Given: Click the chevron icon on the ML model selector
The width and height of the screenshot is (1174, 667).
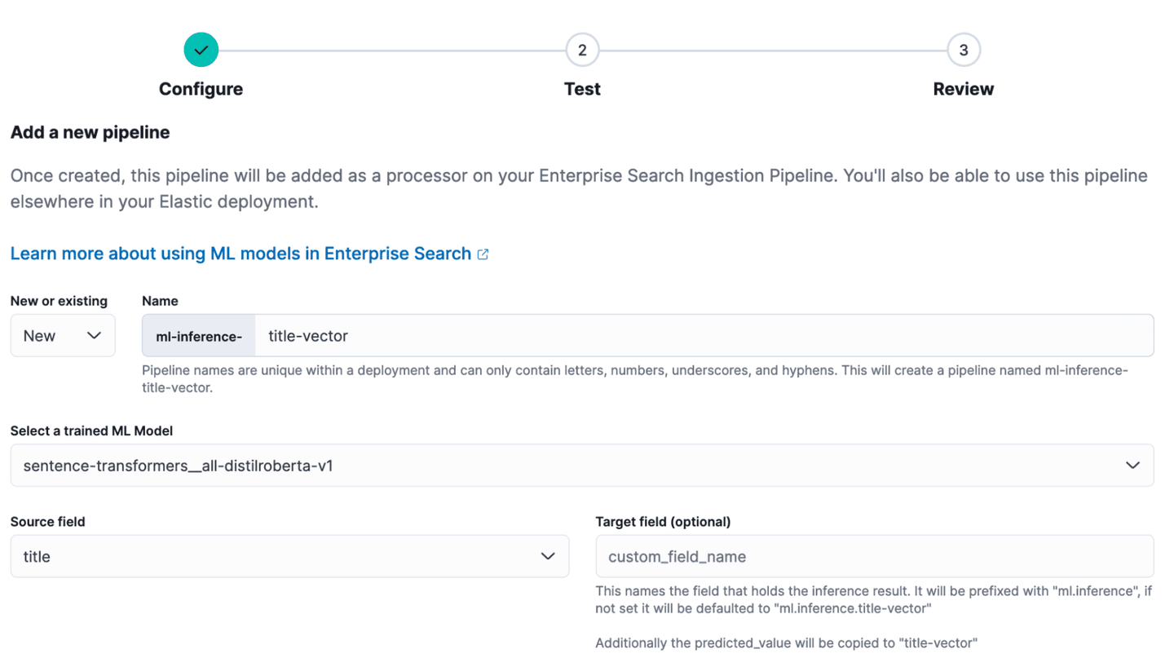Looking at the screenshot, I should pos(1132,465).
